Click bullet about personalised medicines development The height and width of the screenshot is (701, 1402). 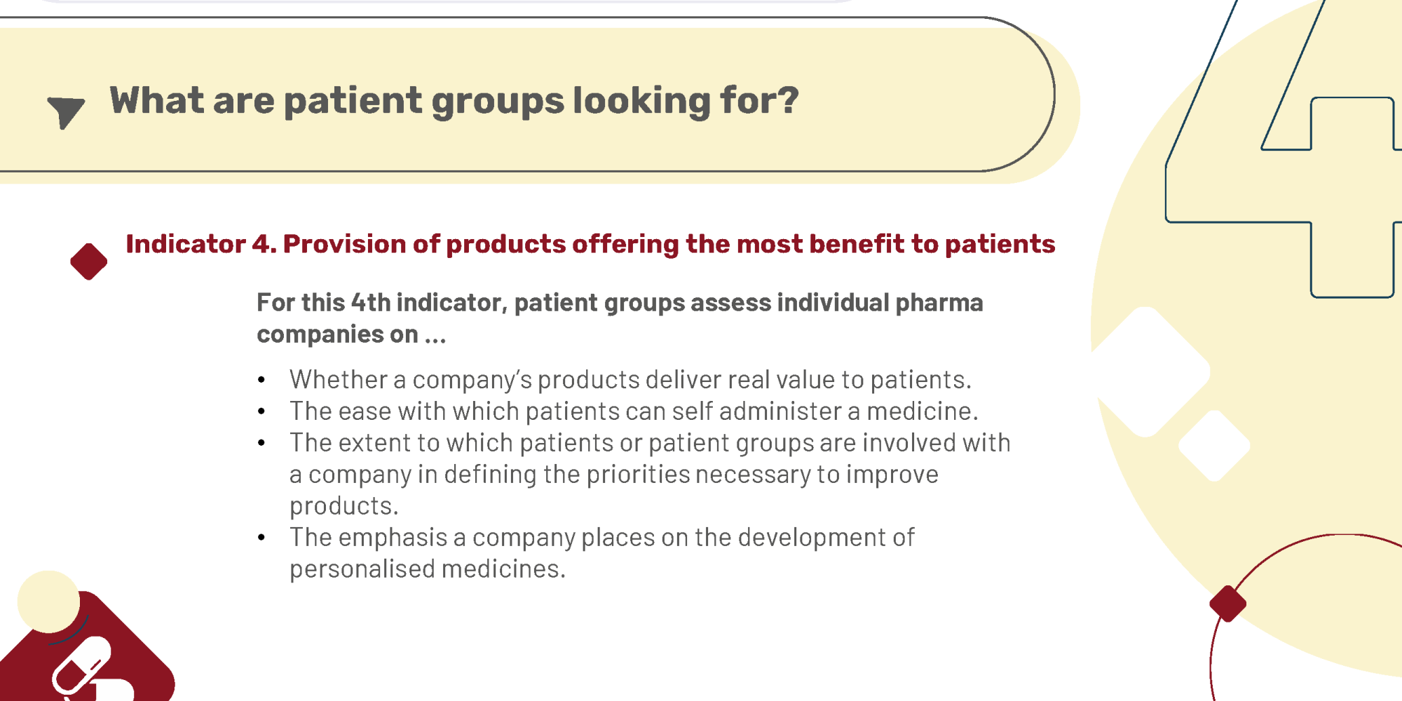click(x=602, y=552)
